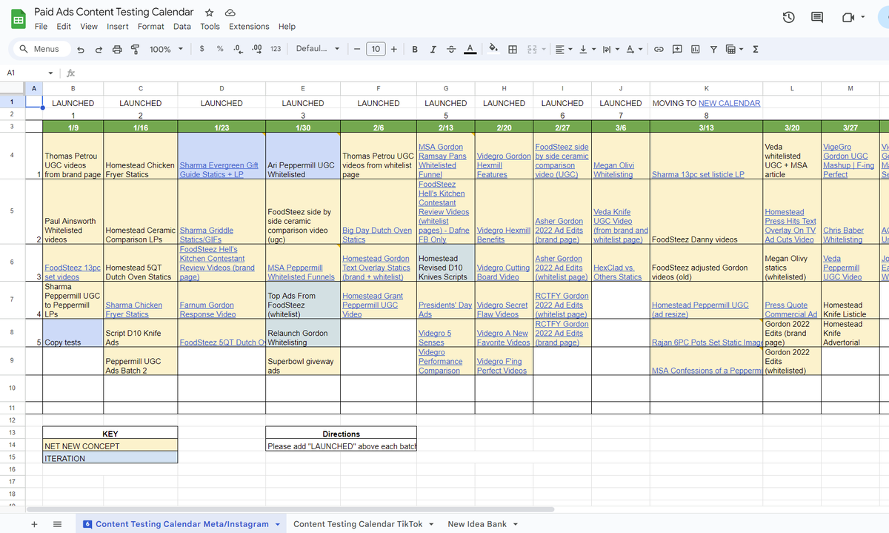Open the borders tool
Image resolution: width=889 pixels, height=533 pixels.
(x=513, y=49)
